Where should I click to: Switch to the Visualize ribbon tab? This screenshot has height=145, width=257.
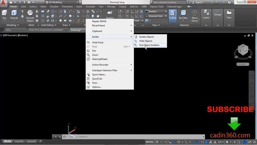(x=54, y=6)
